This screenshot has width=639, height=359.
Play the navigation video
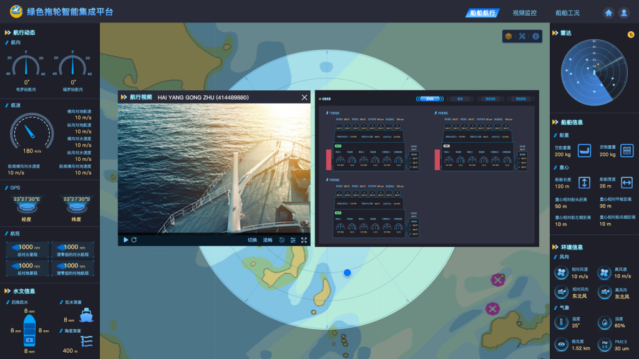pyautogui.click(x=125, y=240)
